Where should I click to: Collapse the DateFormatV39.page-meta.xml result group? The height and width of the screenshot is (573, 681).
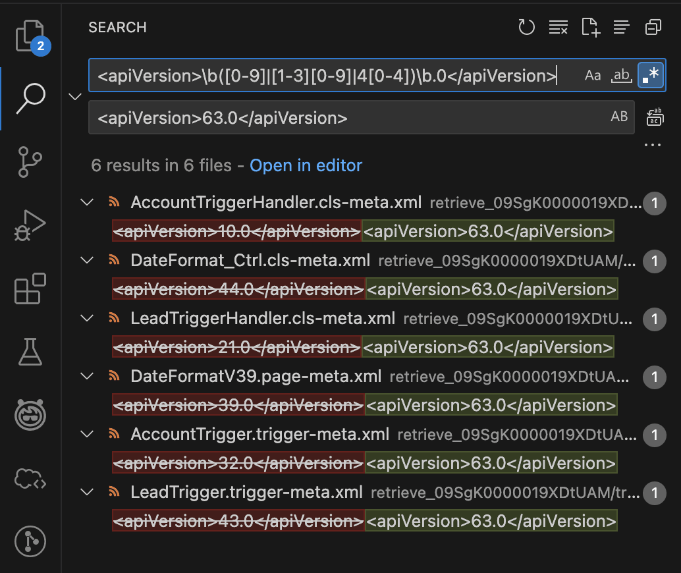87,376
